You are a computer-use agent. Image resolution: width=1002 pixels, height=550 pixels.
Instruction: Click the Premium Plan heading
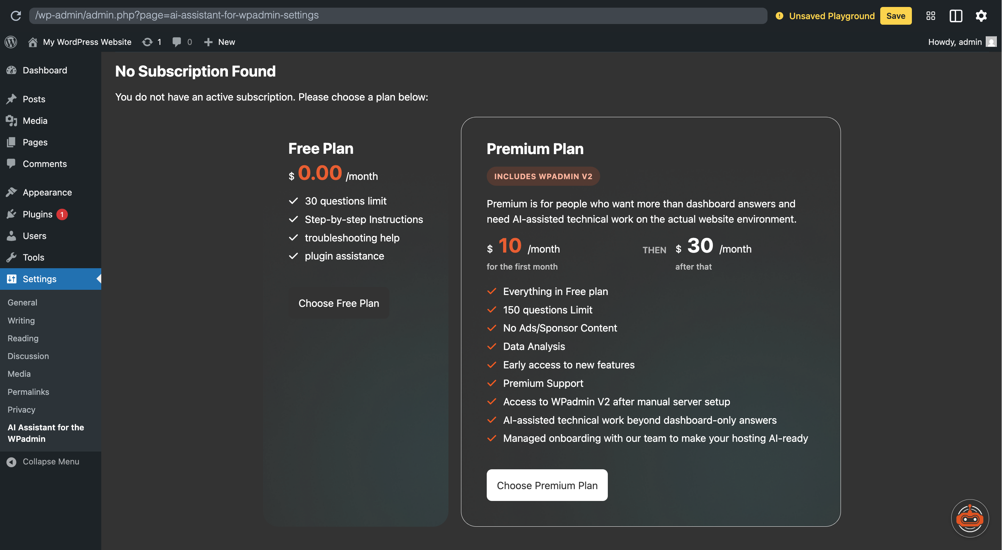535,149
